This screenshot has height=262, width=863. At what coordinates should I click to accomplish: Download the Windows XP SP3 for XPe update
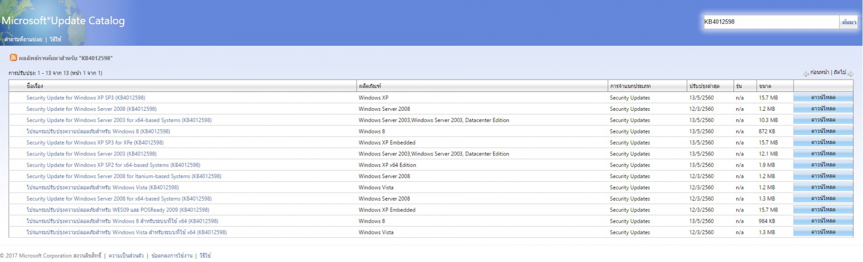tap(823, 143)
